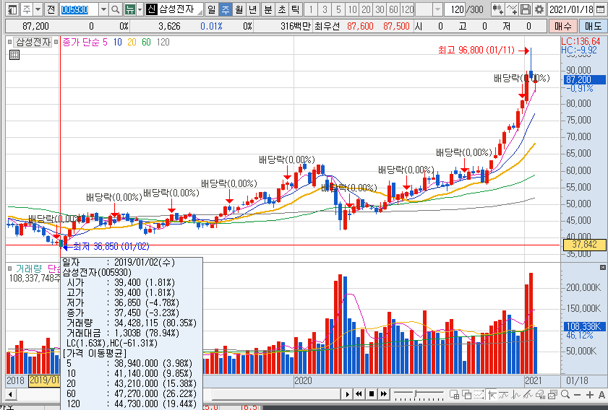The height and width of the screenshot is (410, 608).
Task: Zoom in chart with plus icon
Action: [x=590, y=395]
